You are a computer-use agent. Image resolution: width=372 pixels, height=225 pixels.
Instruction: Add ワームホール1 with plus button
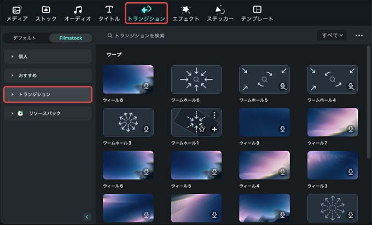coord(214,129)
